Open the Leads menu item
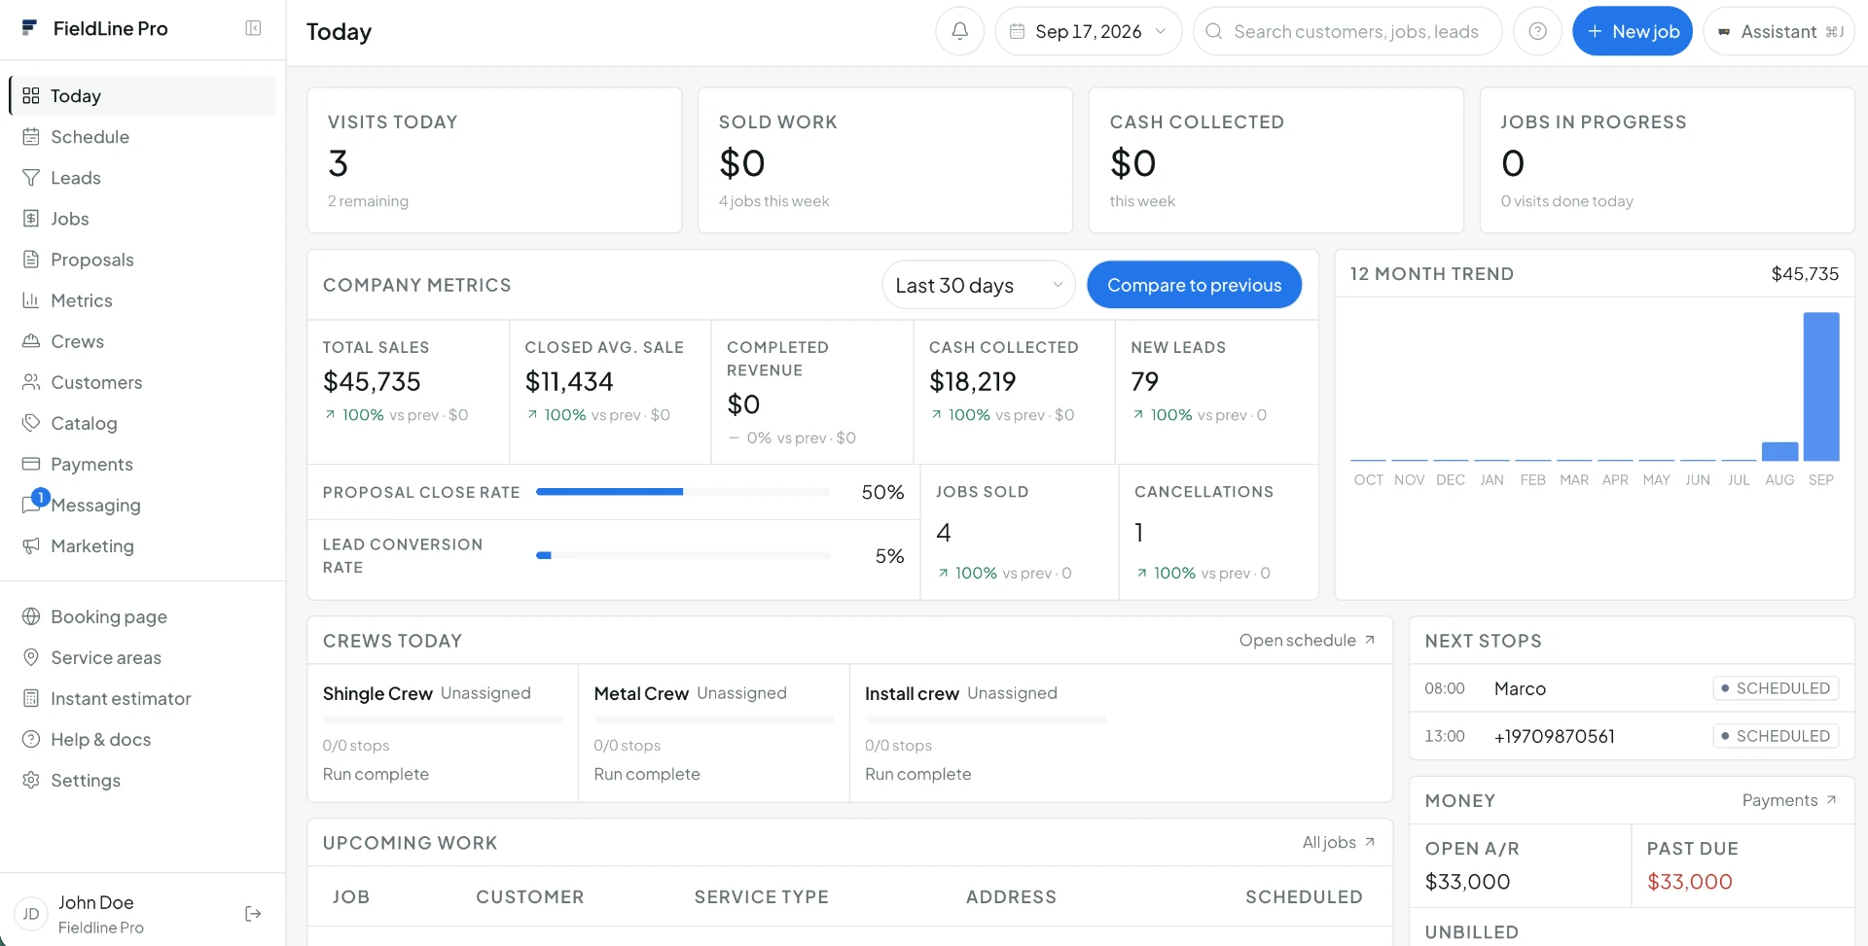The image size is (1868, 946). click(x=142, y=177)
